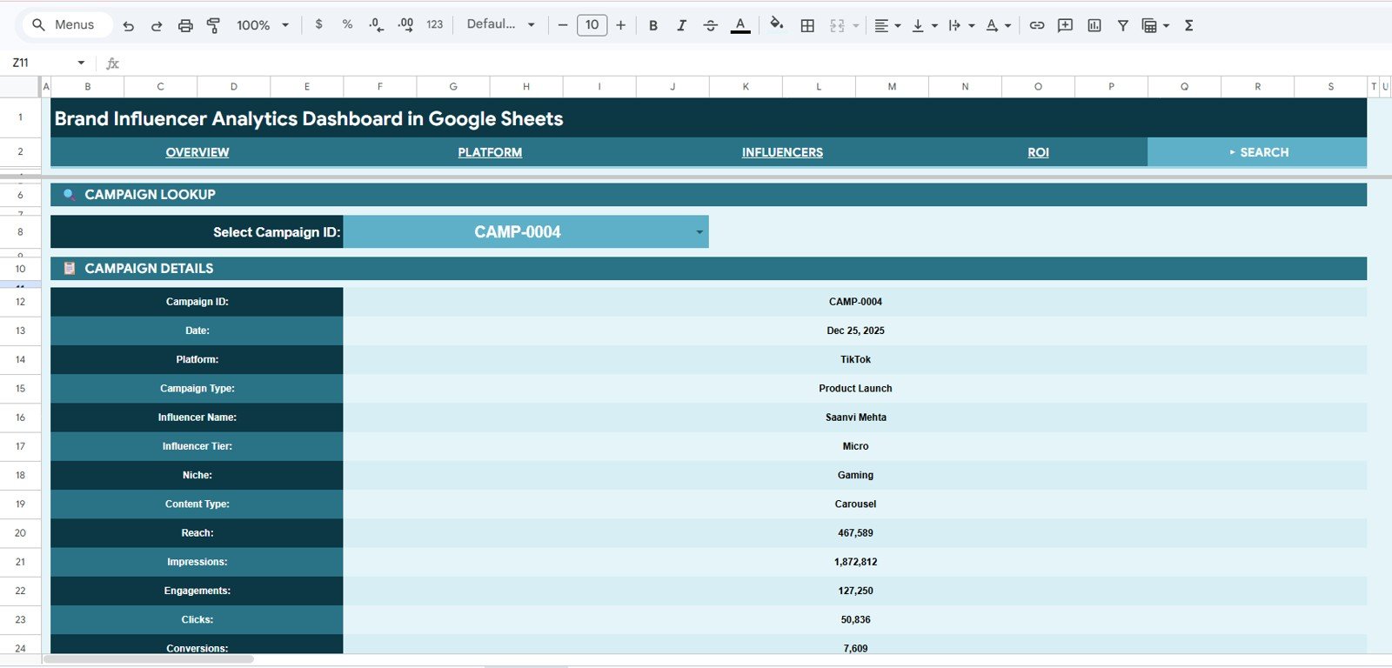
Task: Click the 'Select Campaign ID:' label
Action: tap(277, 232)
